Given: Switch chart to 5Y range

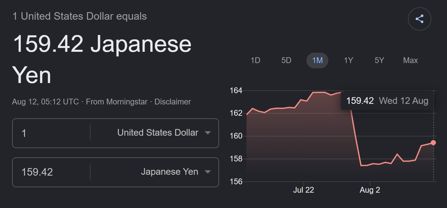Looking at the screenshot, I should pyautogui.click(x=379, y=60).
